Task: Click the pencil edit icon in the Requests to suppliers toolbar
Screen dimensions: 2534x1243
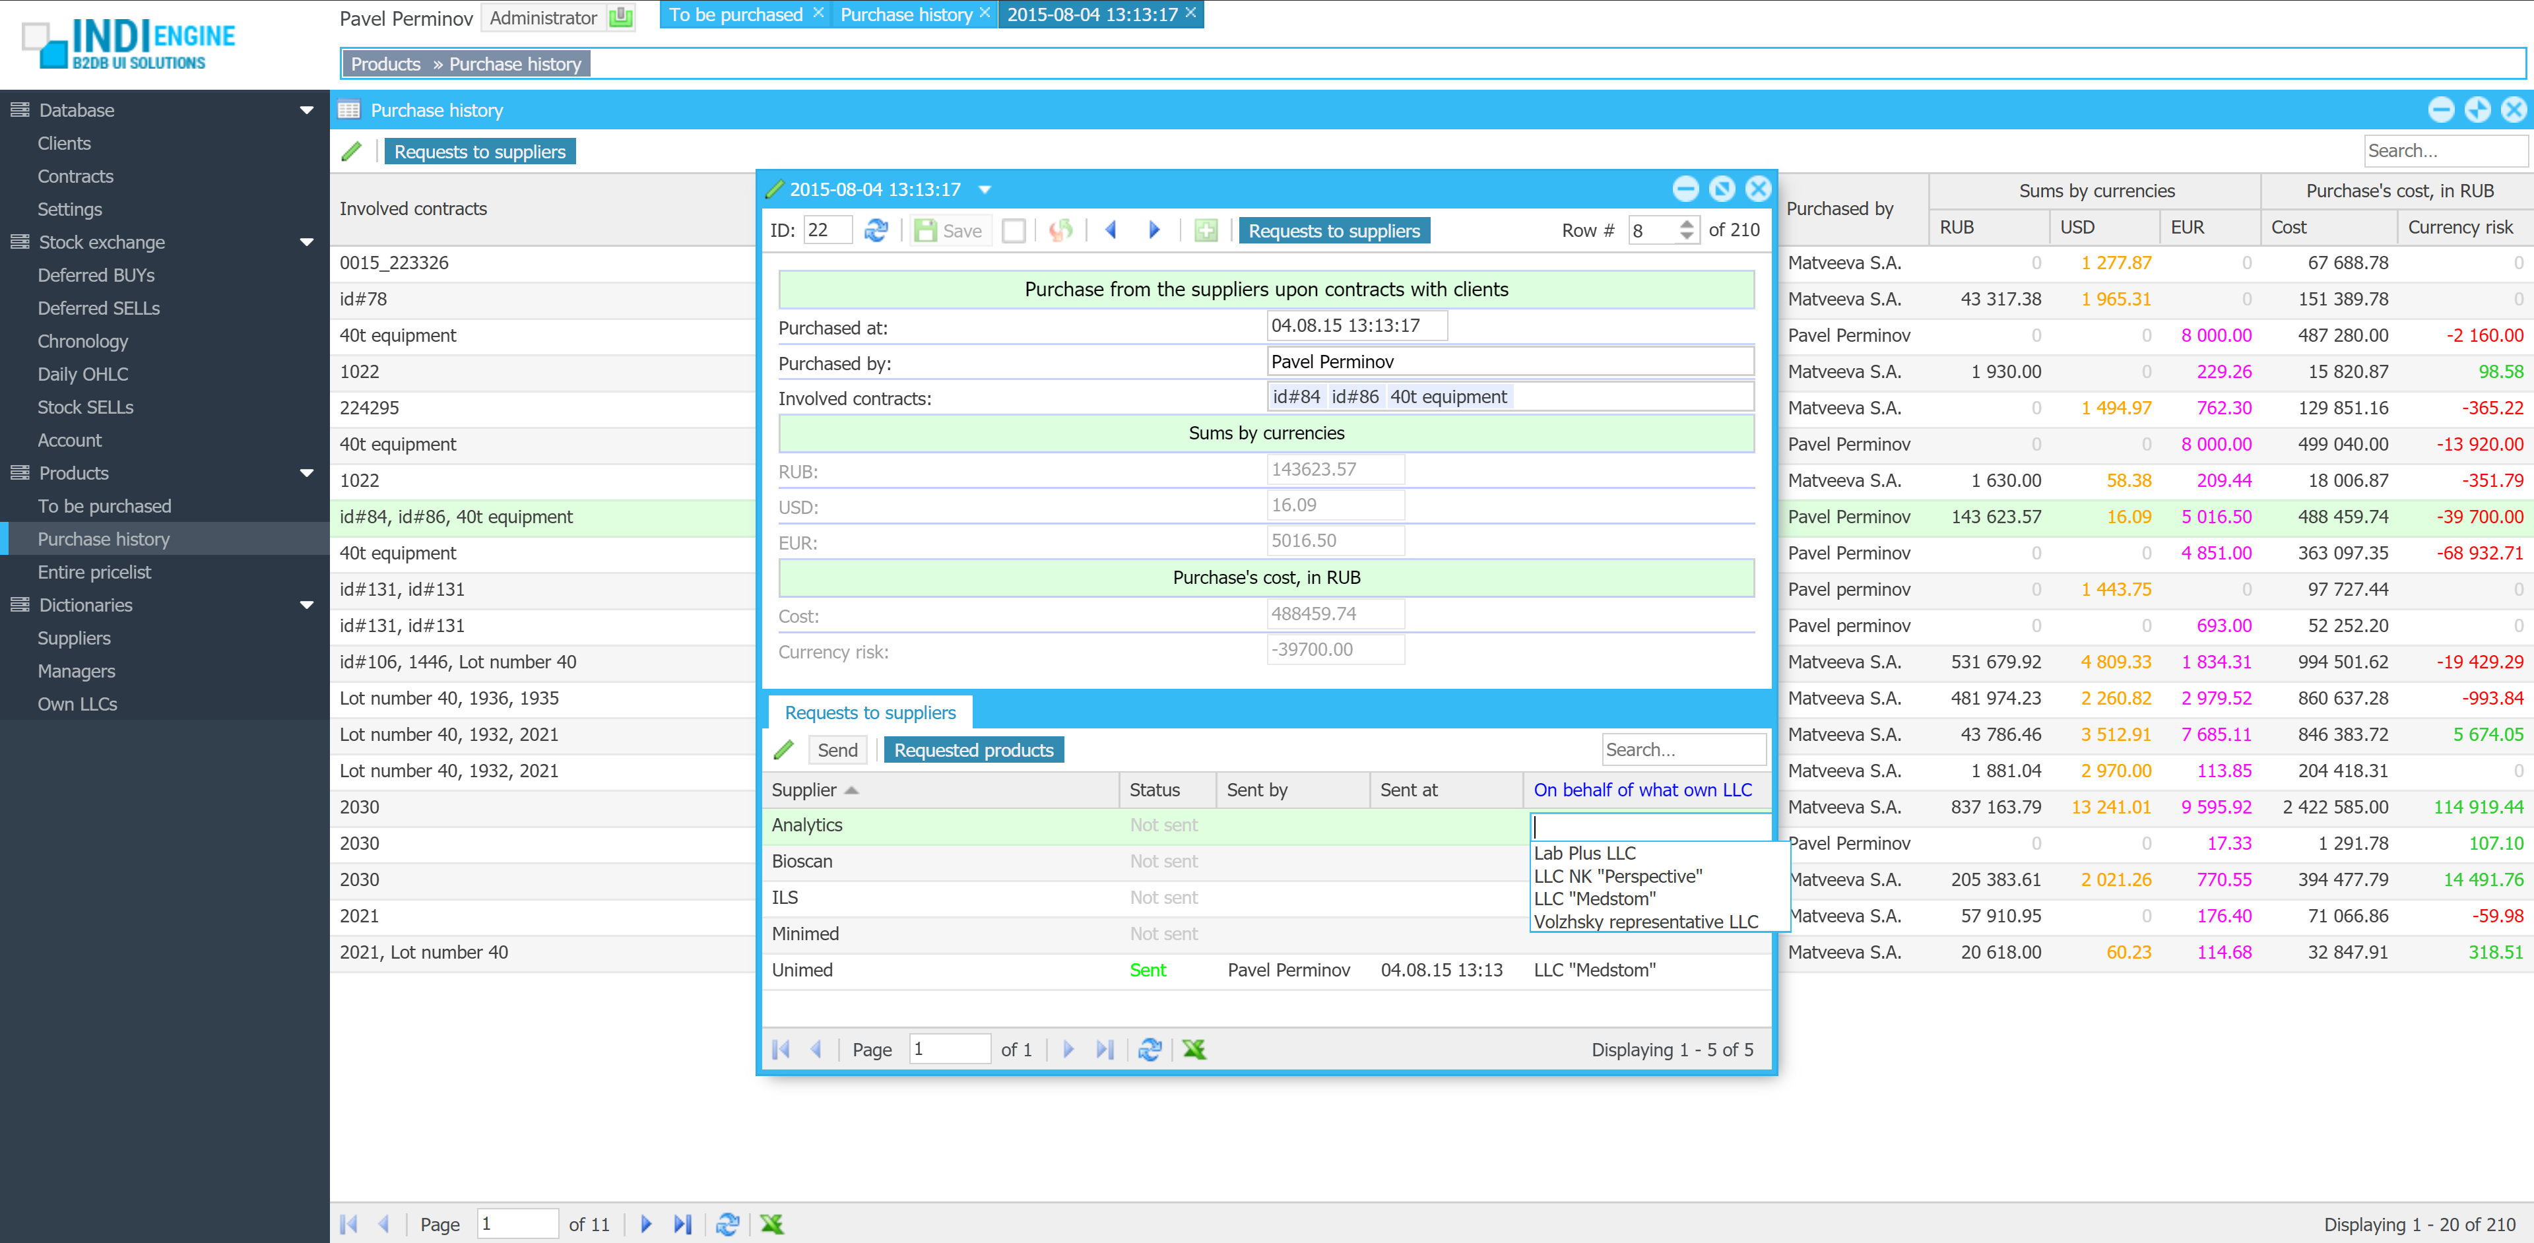Action: click(783, 750)
